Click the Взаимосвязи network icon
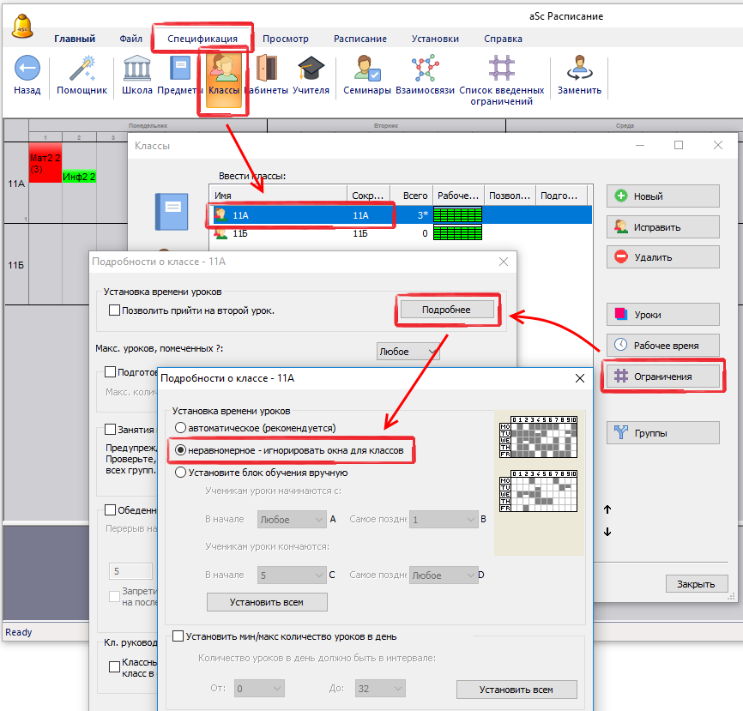The height and width of the screenshot is (711, 743). pyautogui.click(x=426, y=69)
